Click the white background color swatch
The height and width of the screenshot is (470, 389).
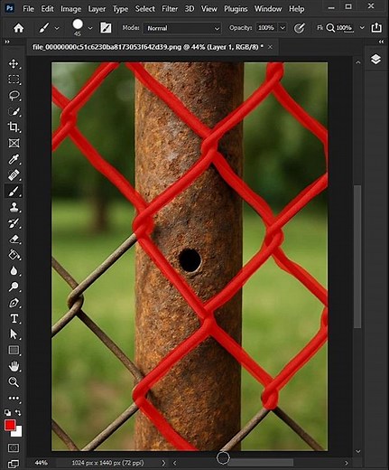18,433
